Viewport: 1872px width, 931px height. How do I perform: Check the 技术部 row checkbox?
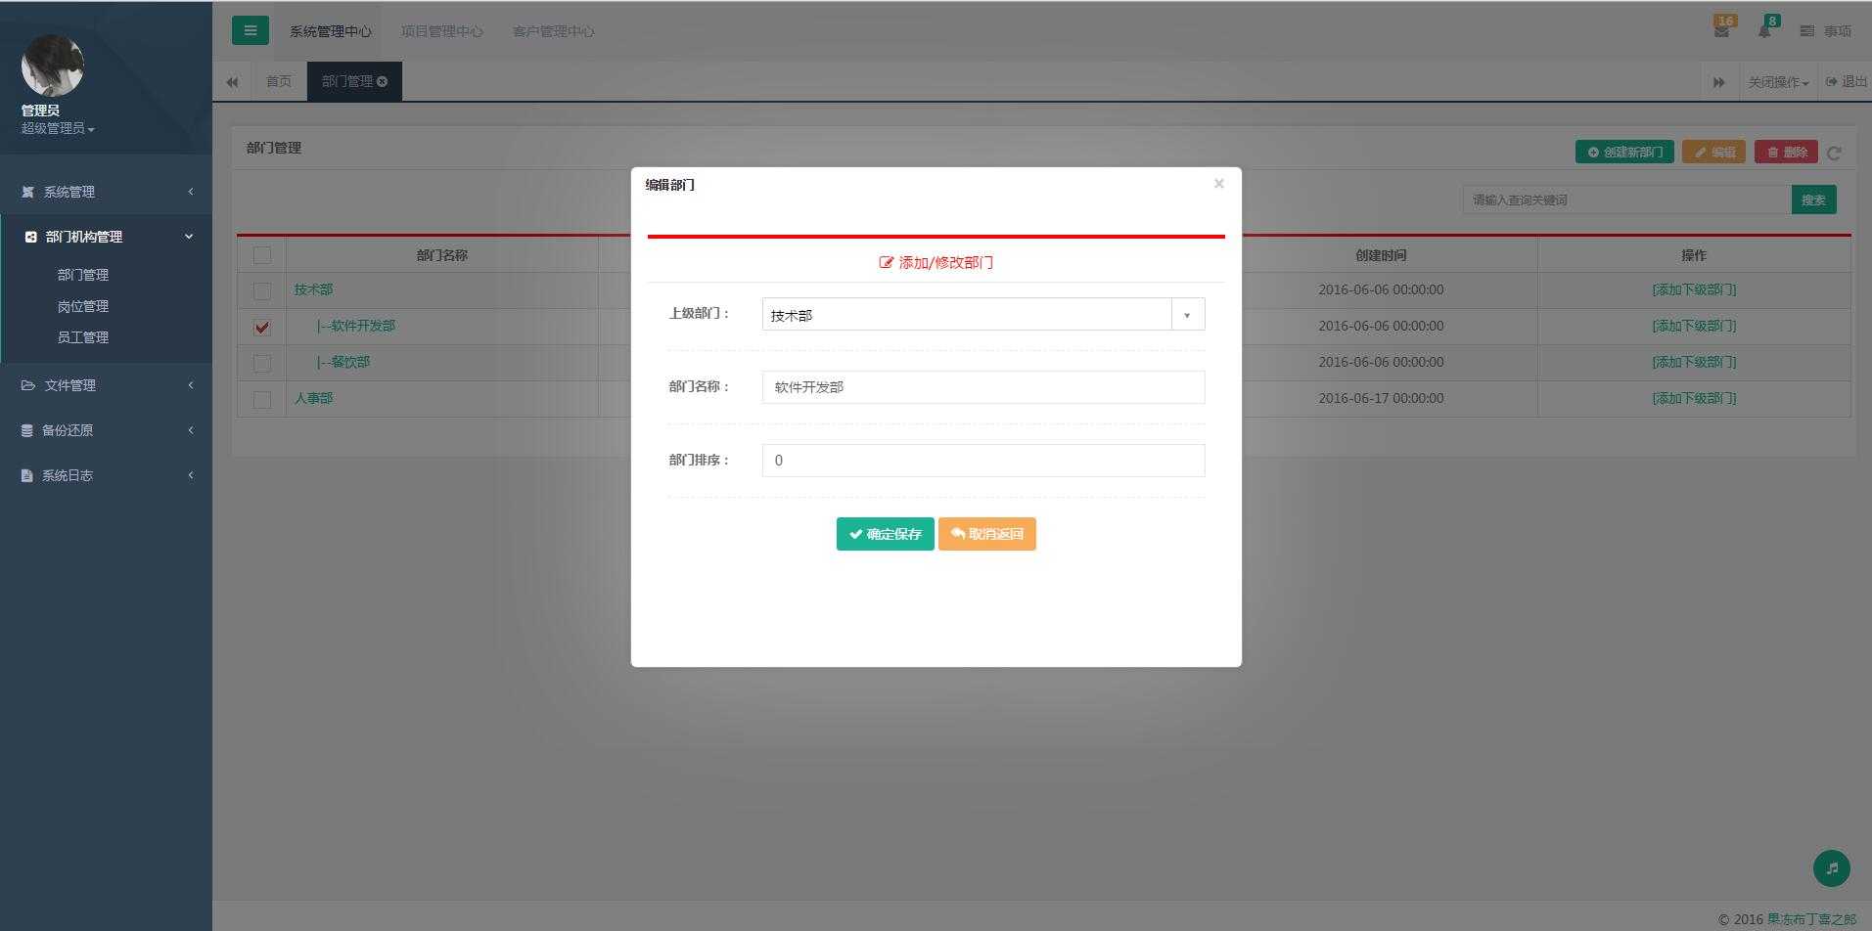tap(261, 290)
